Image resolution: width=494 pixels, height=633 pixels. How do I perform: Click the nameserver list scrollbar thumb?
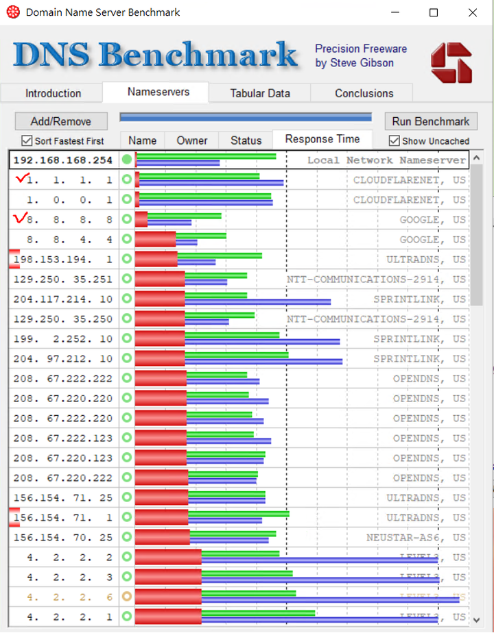tap(476, 235)
